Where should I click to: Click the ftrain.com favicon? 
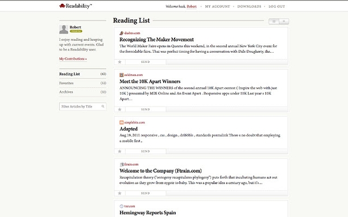[121, 164]
